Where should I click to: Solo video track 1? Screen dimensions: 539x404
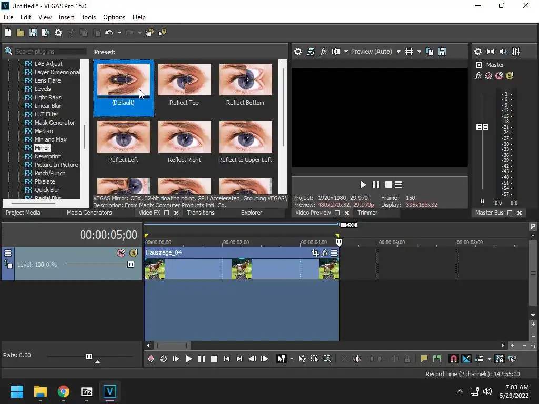(x=134, y=253)
